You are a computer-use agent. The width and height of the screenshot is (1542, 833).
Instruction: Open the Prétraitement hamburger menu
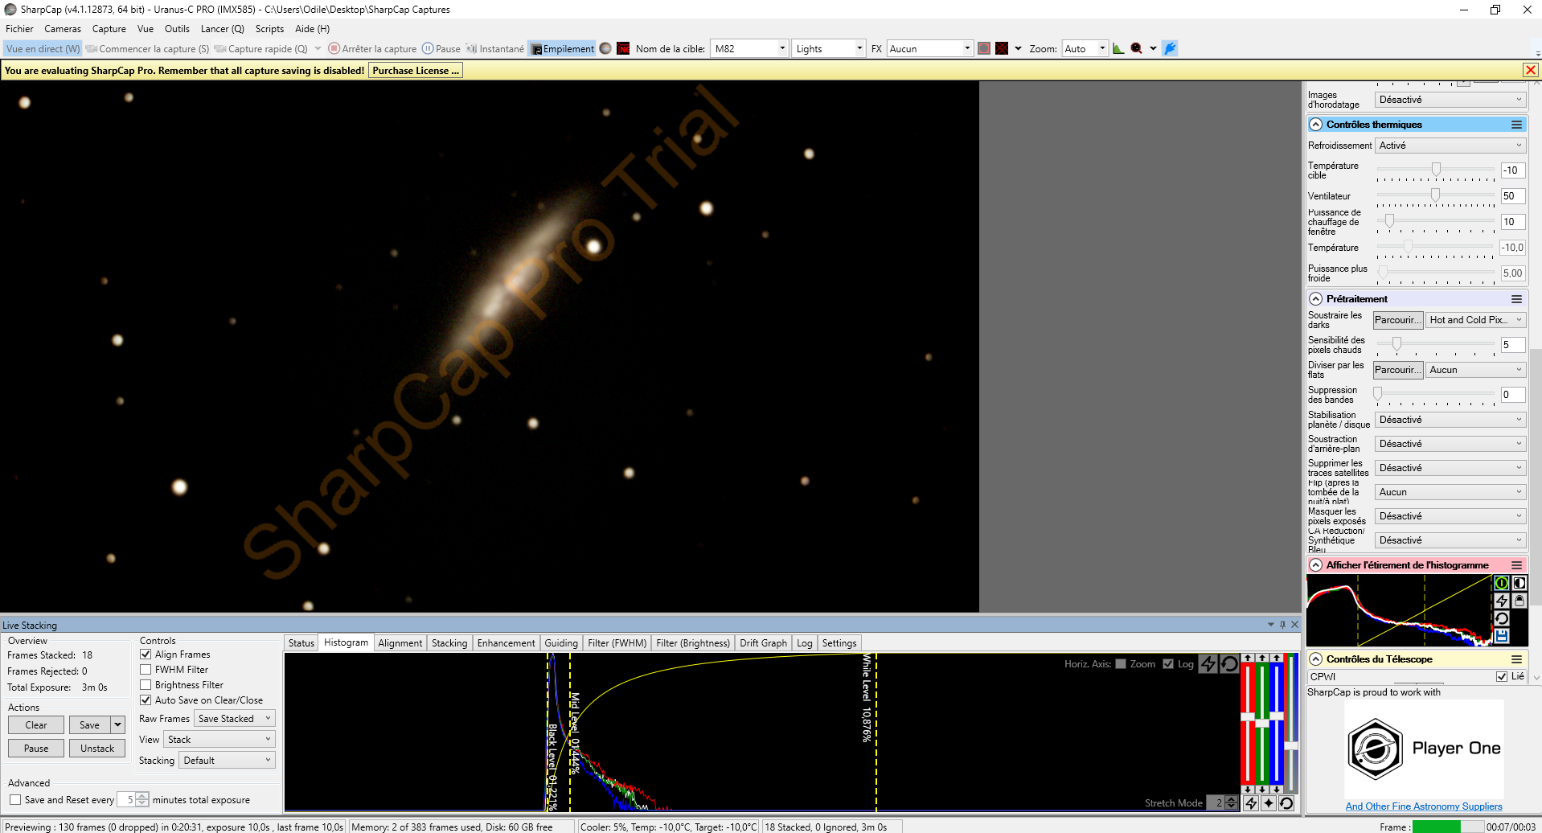[1516, 299]
